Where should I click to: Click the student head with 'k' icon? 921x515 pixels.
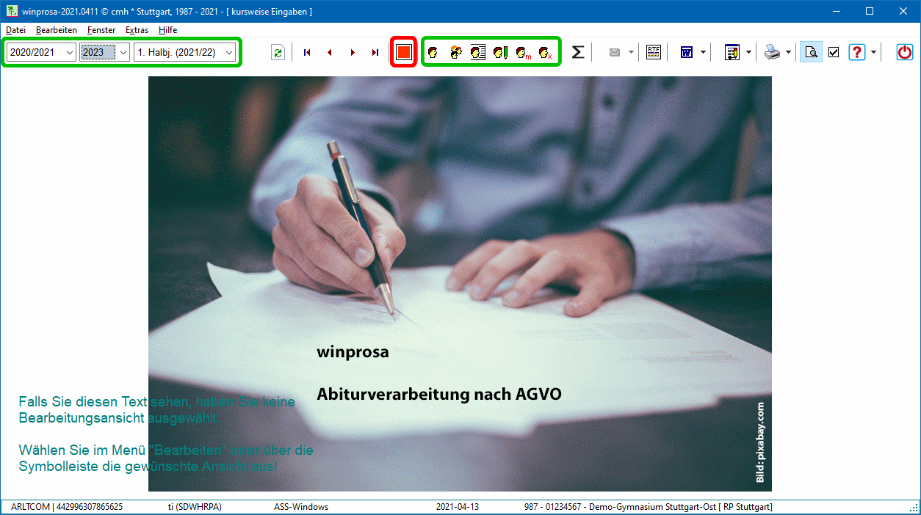pyautogui.click(x=545, y=52)
